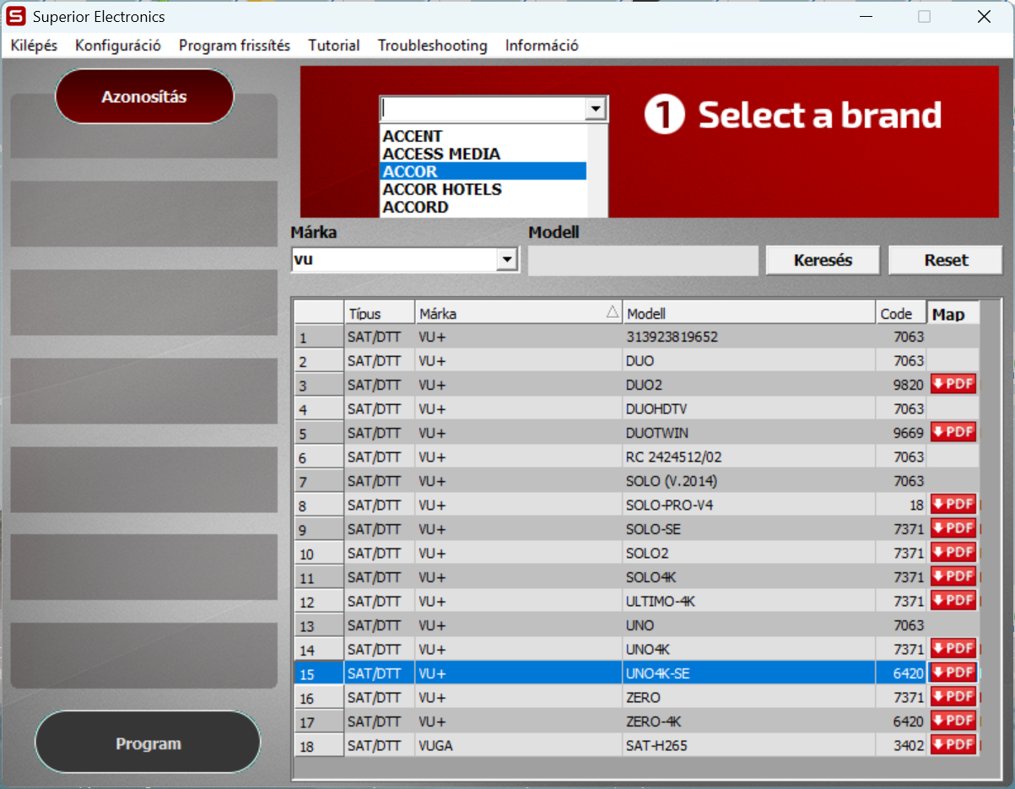Screen dimensions: 1015x789
Task: Select ACCORD from brand list
Action: tap(483, 207)
